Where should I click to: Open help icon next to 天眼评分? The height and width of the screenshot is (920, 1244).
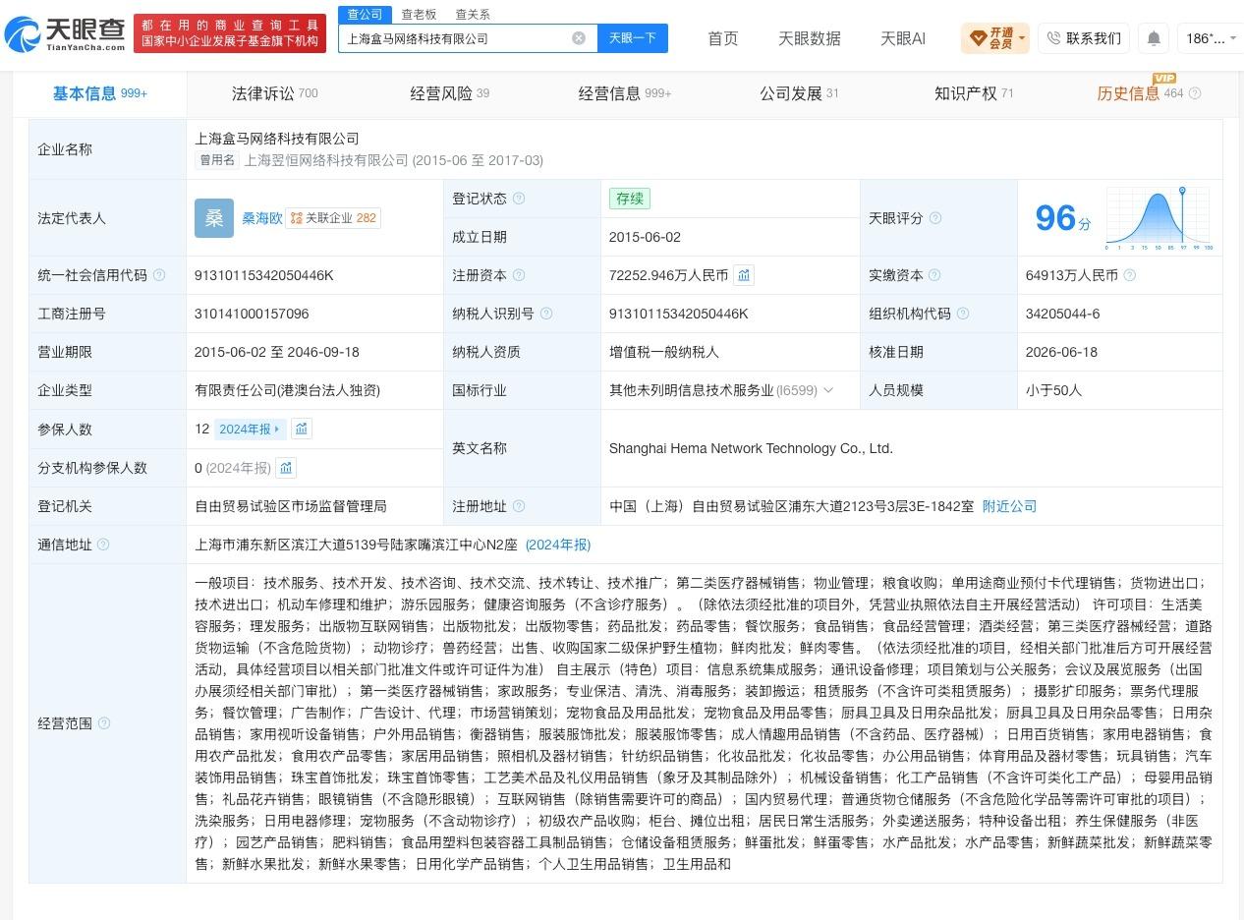[x=935, y=218]
